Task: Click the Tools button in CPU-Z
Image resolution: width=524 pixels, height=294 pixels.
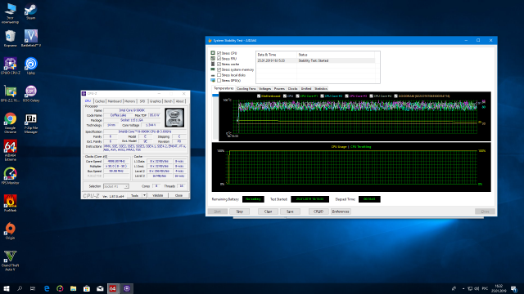Action: point(134,195)
